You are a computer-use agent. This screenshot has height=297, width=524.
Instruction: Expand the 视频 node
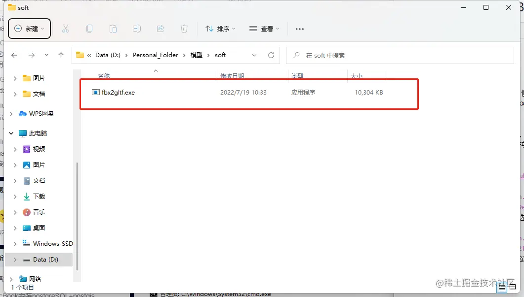pos(15,149)
